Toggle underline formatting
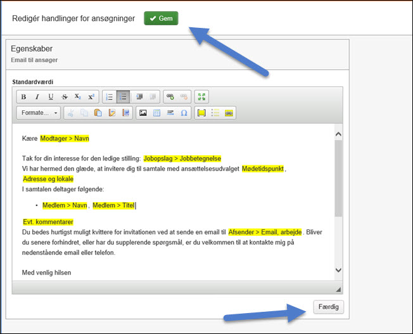Viewport: 413px width, 334px height. 51,97
